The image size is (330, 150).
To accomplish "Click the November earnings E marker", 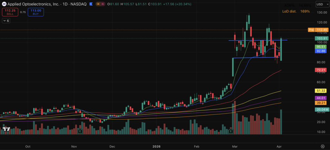I will coord(80,131).
